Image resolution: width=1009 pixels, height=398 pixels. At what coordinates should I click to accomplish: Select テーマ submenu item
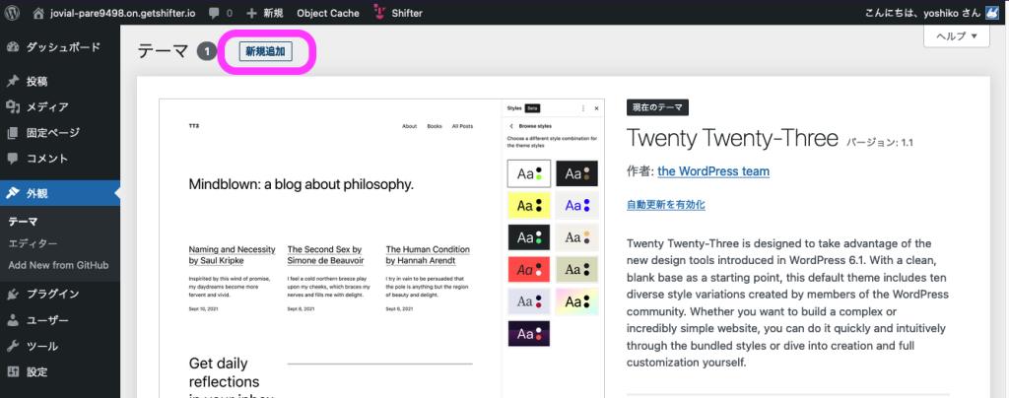point(24,222)
